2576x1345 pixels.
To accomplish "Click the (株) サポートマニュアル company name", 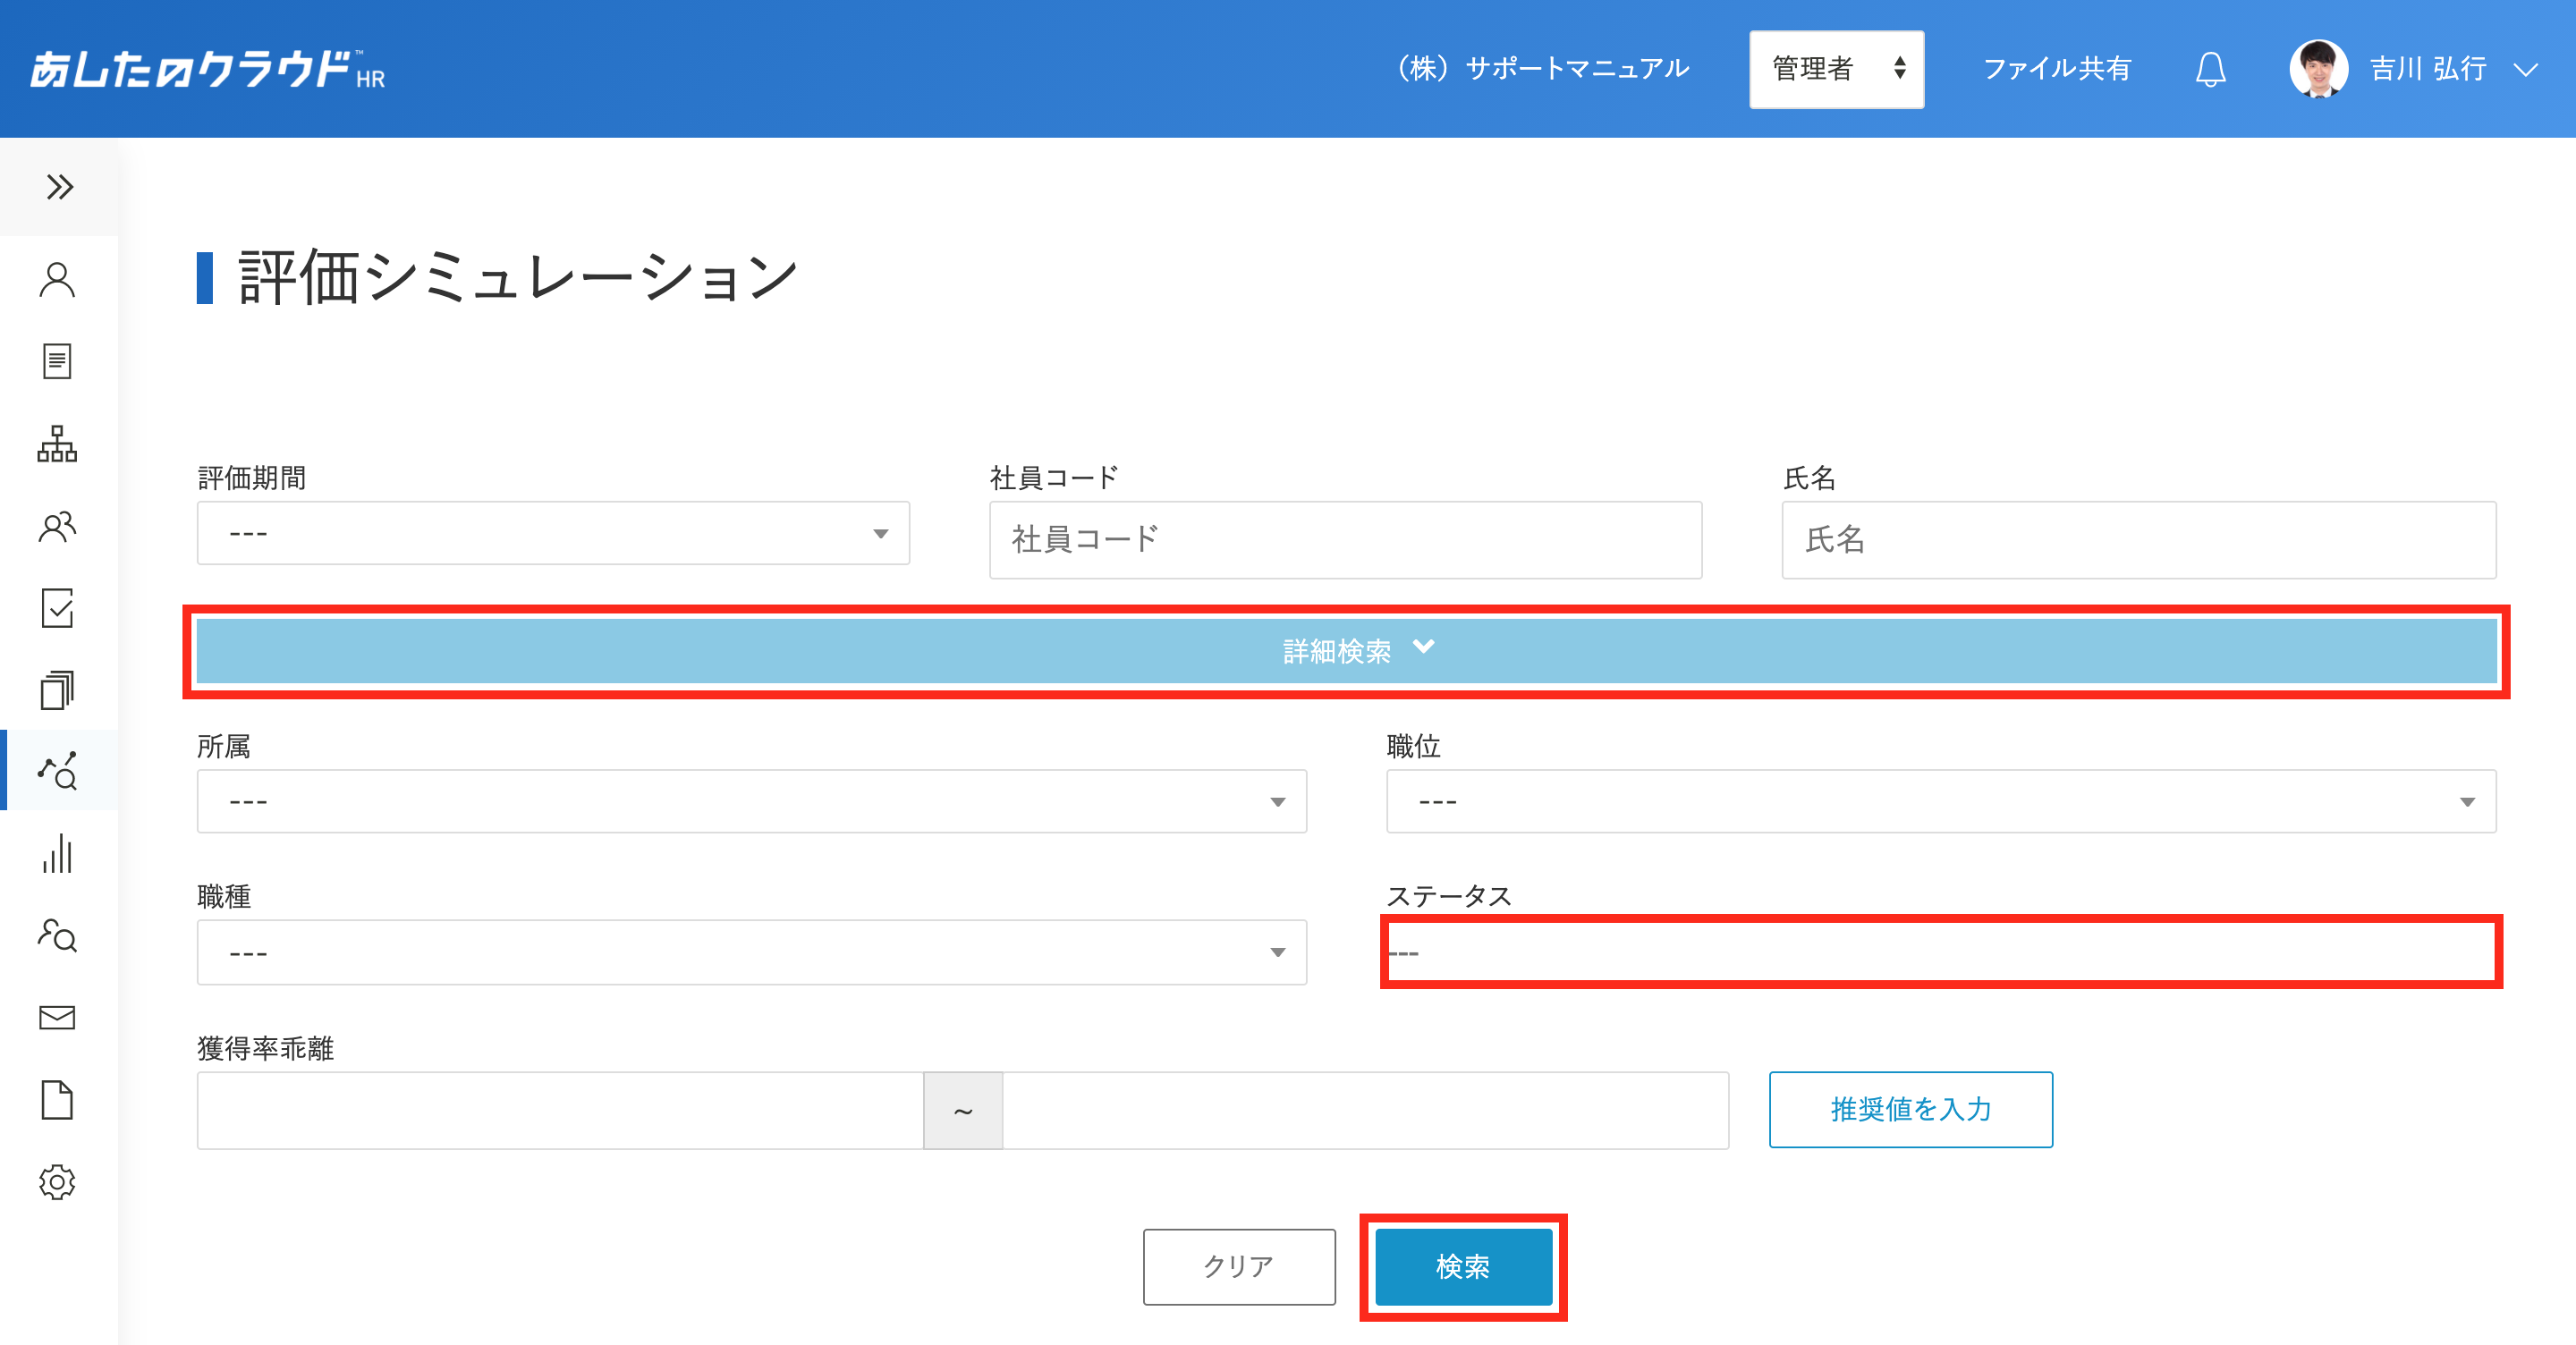I will coord(1542,69).
